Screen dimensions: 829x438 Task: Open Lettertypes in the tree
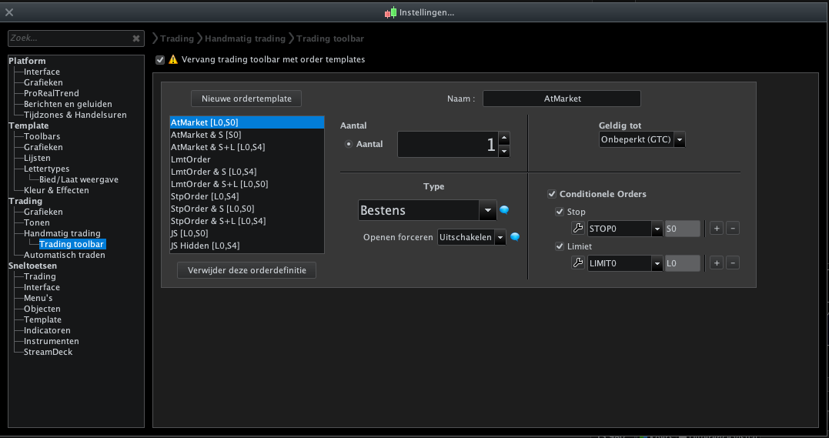pyautogui.click(x=46, y=169)
